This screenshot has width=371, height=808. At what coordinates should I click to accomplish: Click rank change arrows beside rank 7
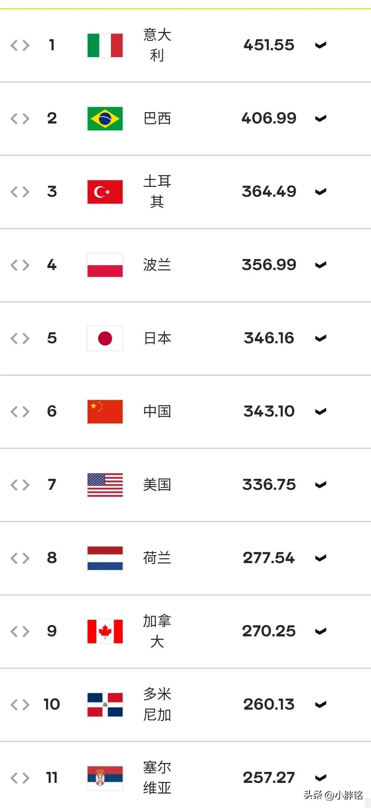pos(20,485)
